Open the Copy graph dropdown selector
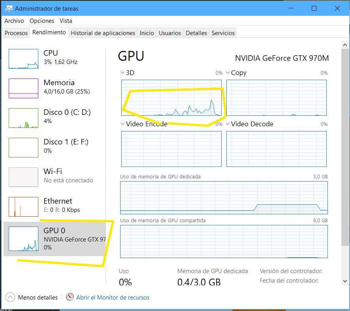This screenshot has width=350, height=311. pos(228,73)
